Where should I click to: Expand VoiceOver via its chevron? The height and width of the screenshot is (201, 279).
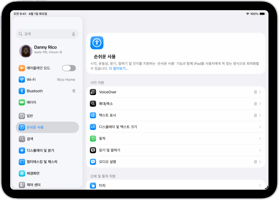[x=260, y=92]
